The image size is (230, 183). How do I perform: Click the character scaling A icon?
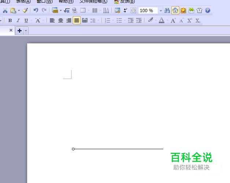click(38, 21)
